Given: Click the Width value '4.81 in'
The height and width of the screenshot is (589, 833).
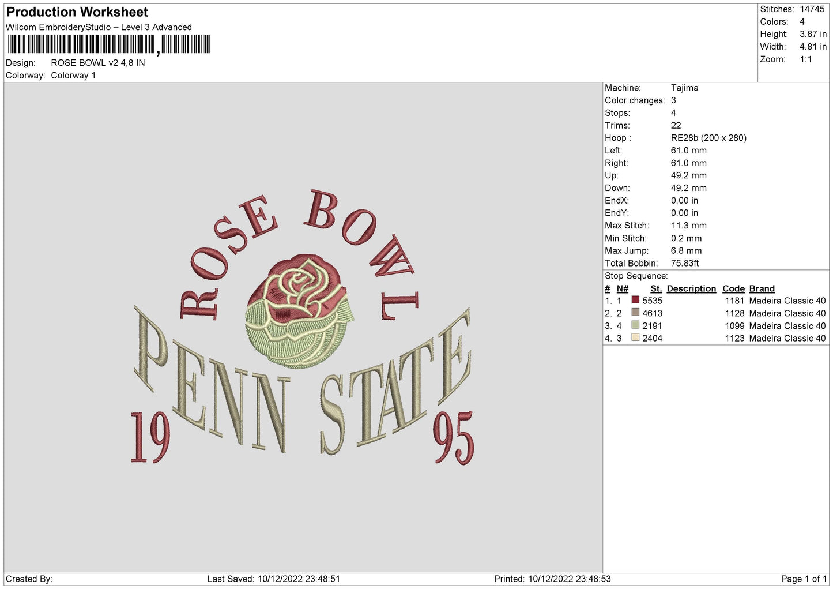Looking at the screenshot, I should 813,47.
